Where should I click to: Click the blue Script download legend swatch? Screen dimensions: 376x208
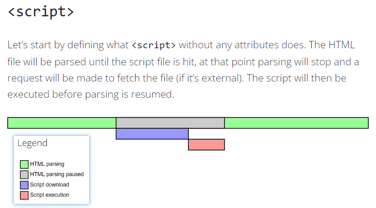pos(24,185)
